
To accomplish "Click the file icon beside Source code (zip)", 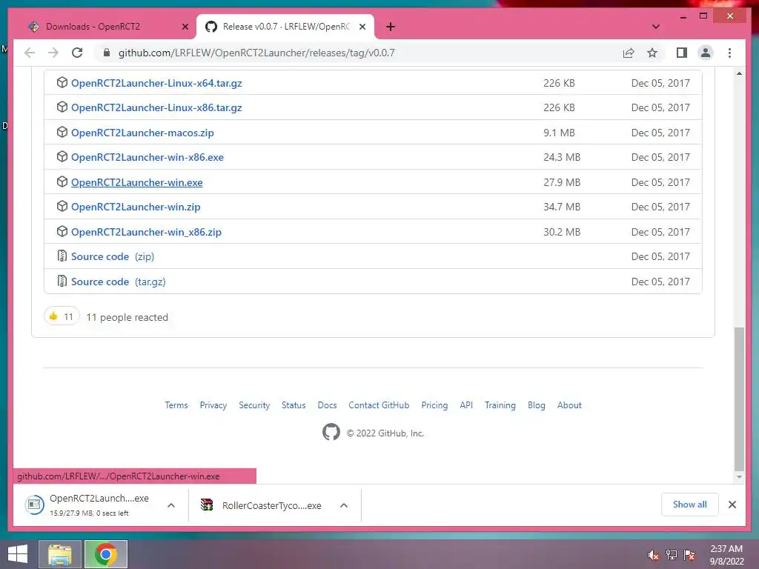I will click(x=62, y=256).
